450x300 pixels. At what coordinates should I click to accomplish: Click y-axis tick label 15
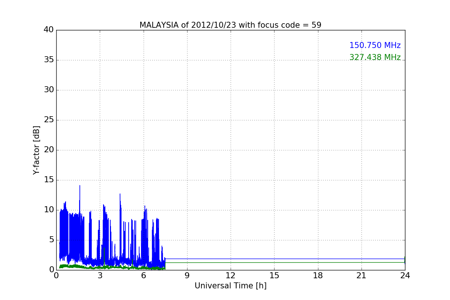(x=49, y=180)
